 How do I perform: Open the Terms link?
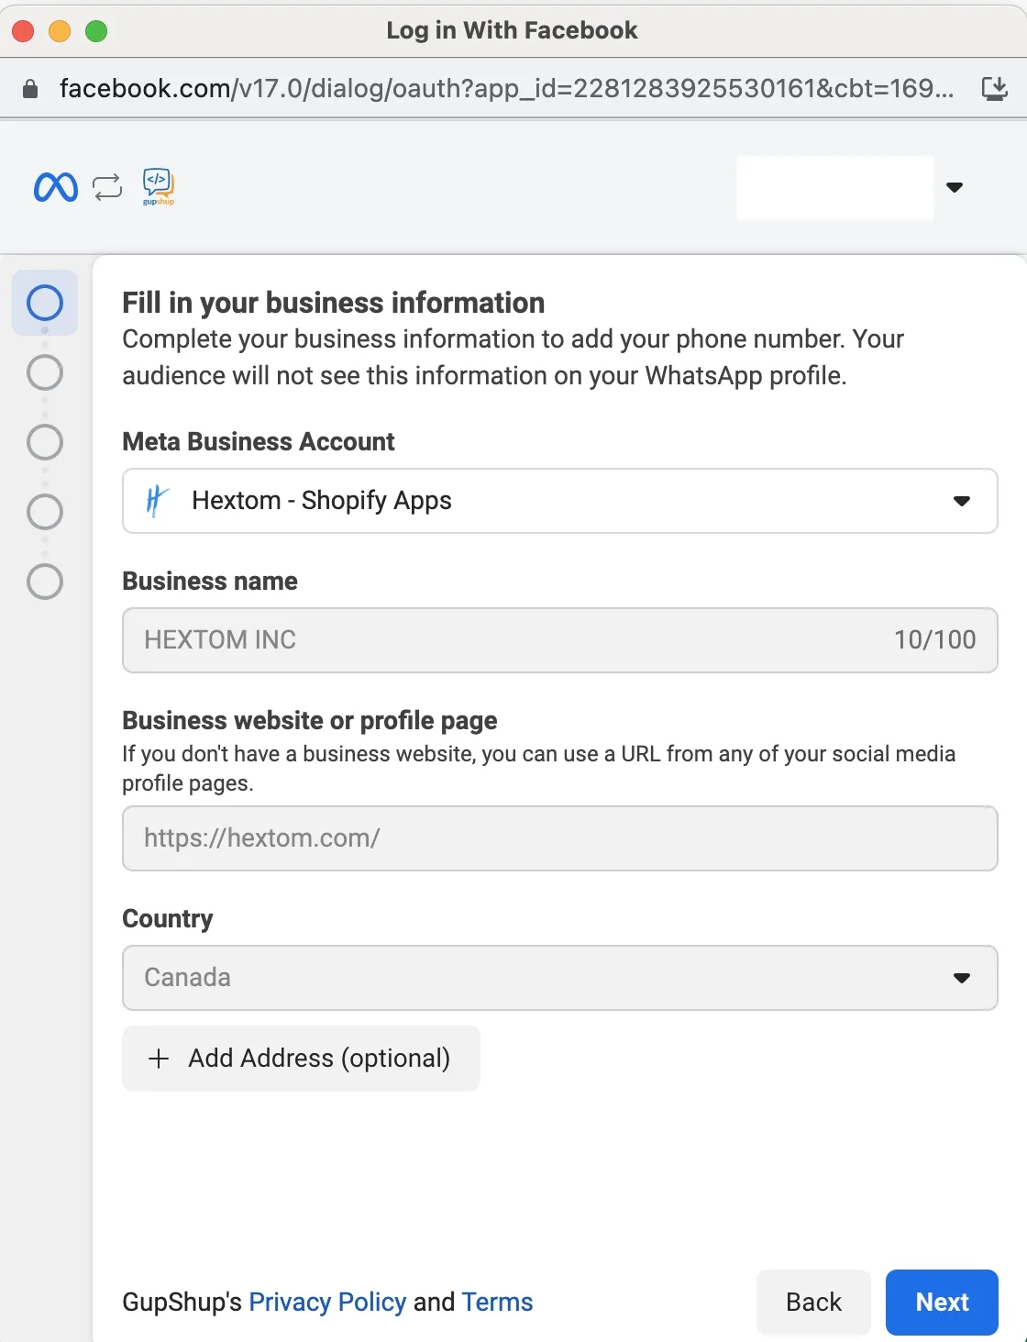point(497,1303)
